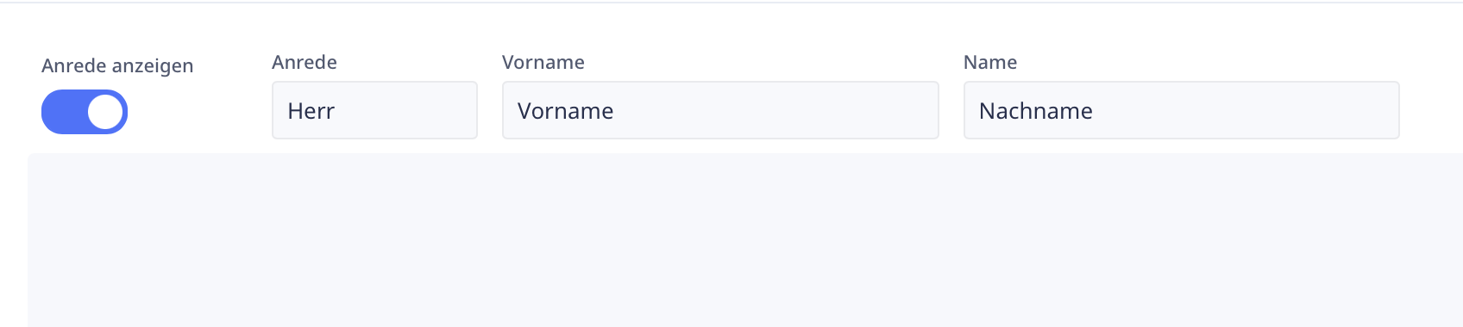Click the empty gray panel below the fields
The width and height of the screenshot is (1463, 327).
click(x=745, y=240)
